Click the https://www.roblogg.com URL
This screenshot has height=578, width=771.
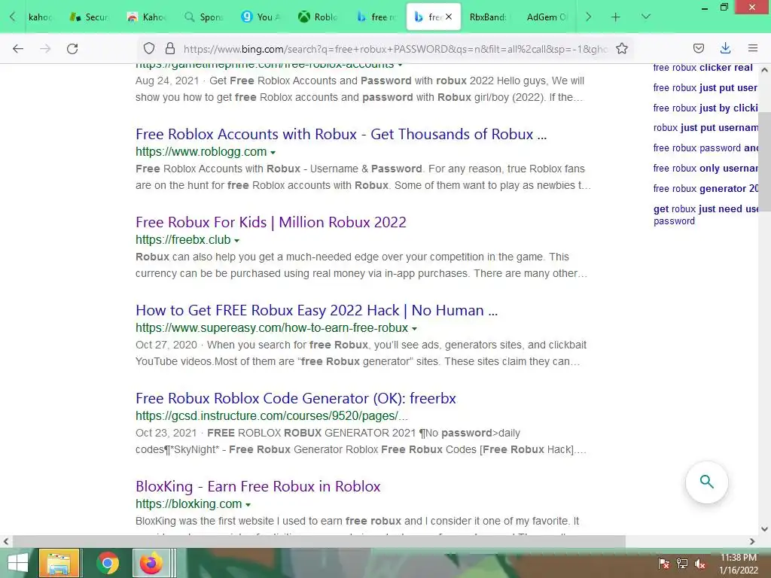tap(201, 152)
